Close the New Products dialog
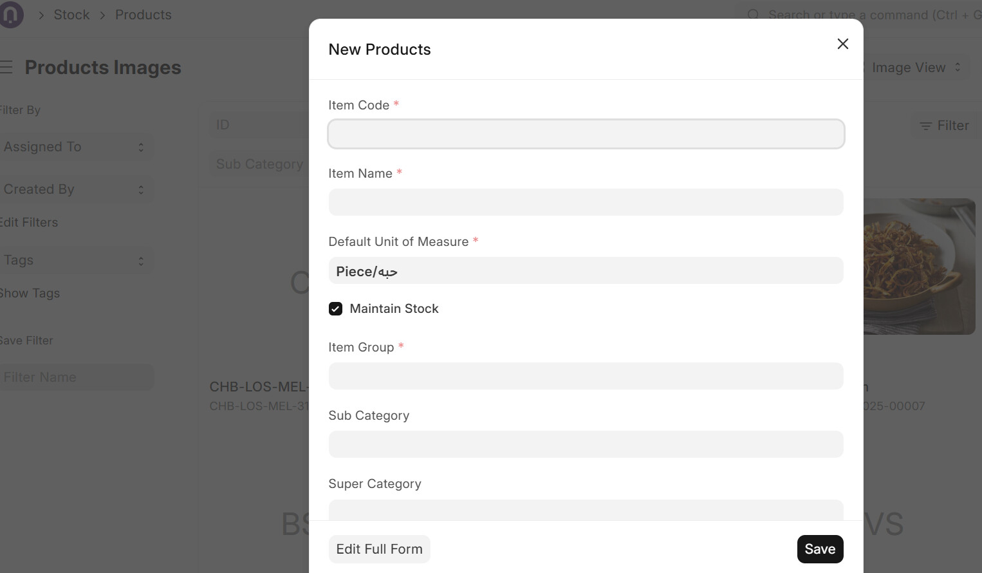 pyautogui.click(x=842, y=44)
